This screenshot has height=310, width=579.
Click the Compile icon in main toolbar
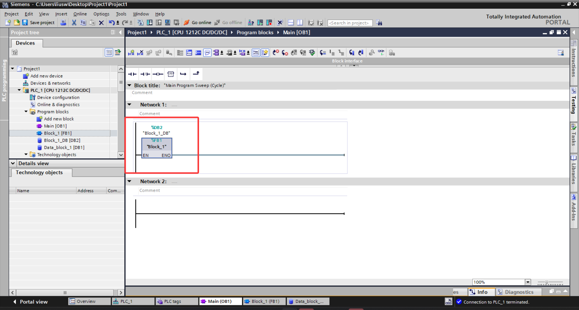(x=140, y=23)
